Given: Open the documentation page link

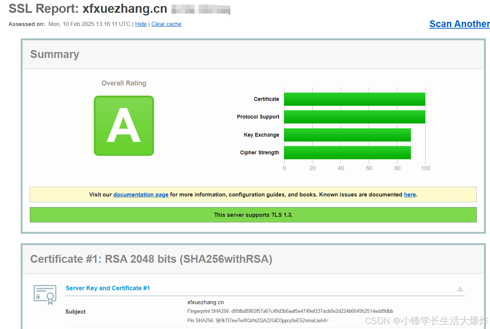Looking at the screenshot, I should tap(141, 195).
